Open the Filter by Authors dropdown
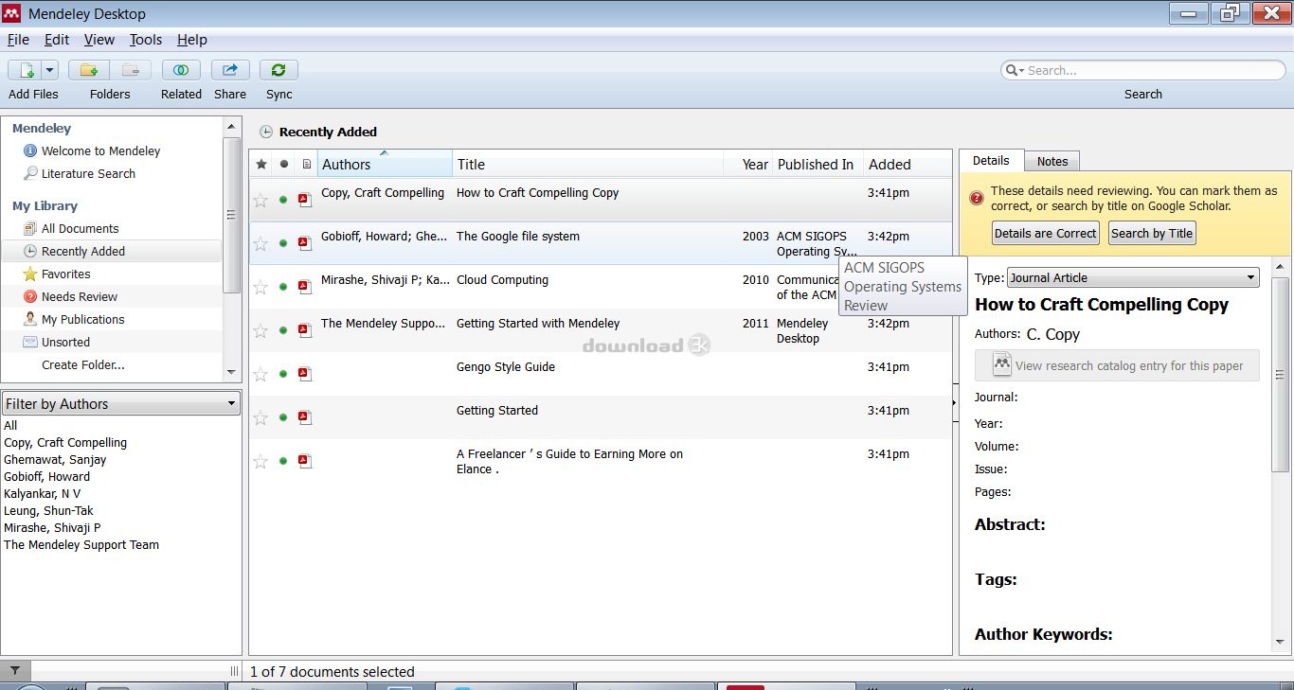 [x=231, y=402]
